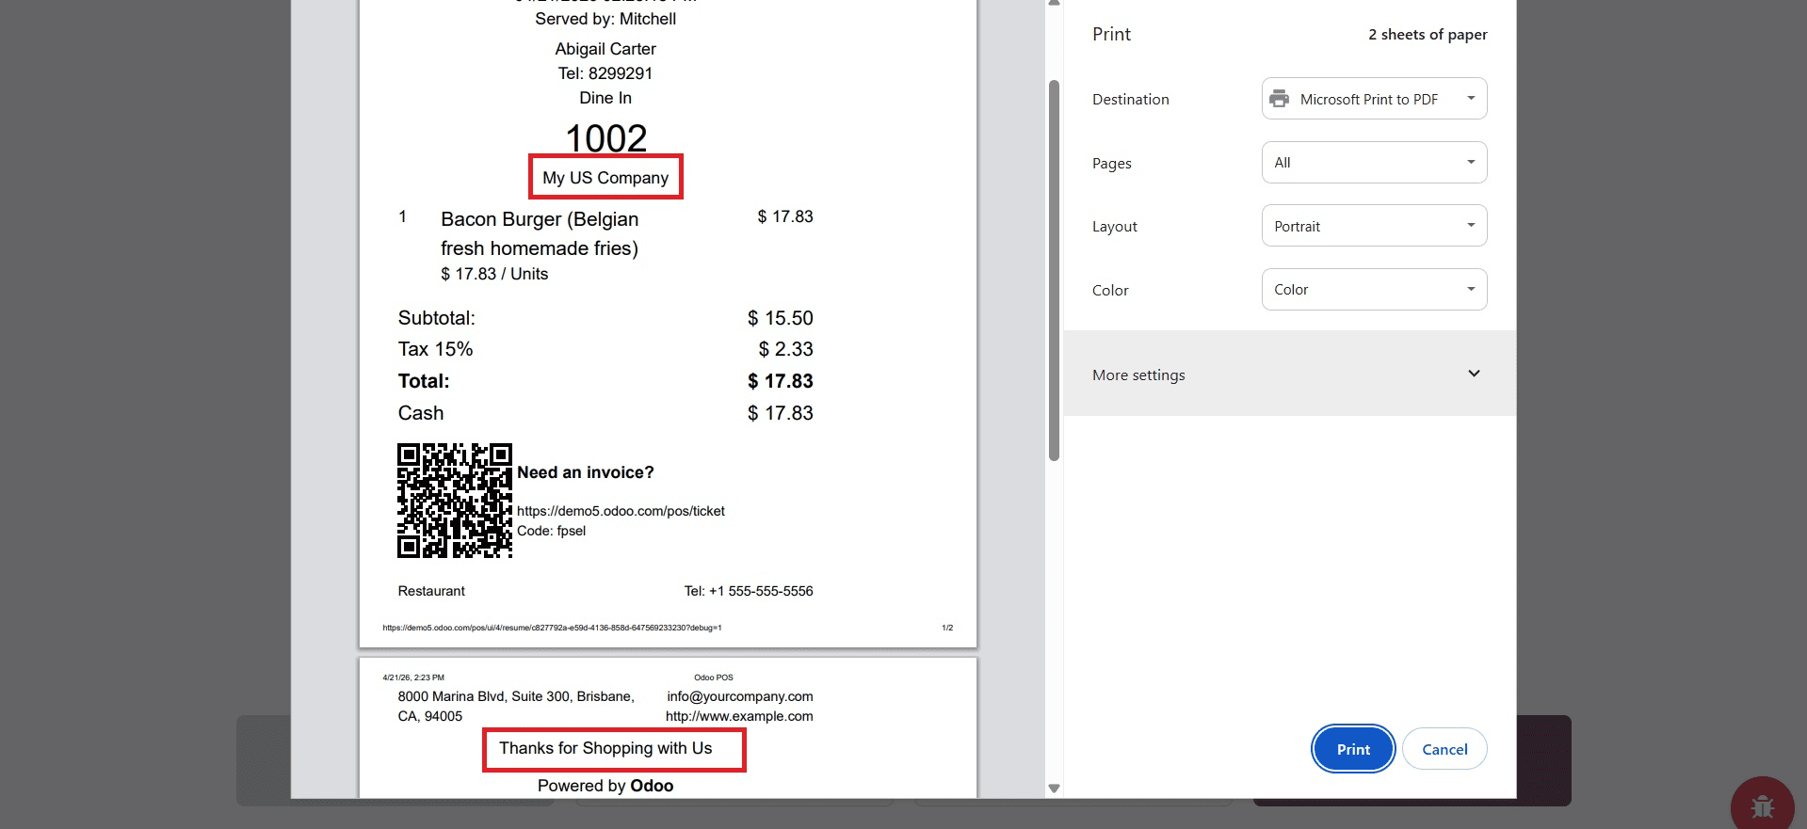Click the debug bug icon

(x=1762, y=806)
